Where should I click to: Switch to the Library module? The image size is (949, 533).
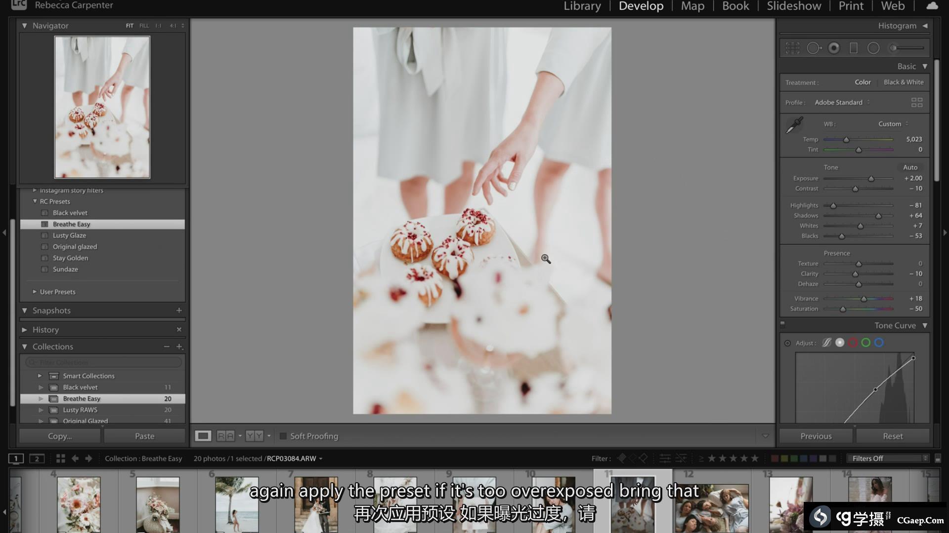point(582,6)
